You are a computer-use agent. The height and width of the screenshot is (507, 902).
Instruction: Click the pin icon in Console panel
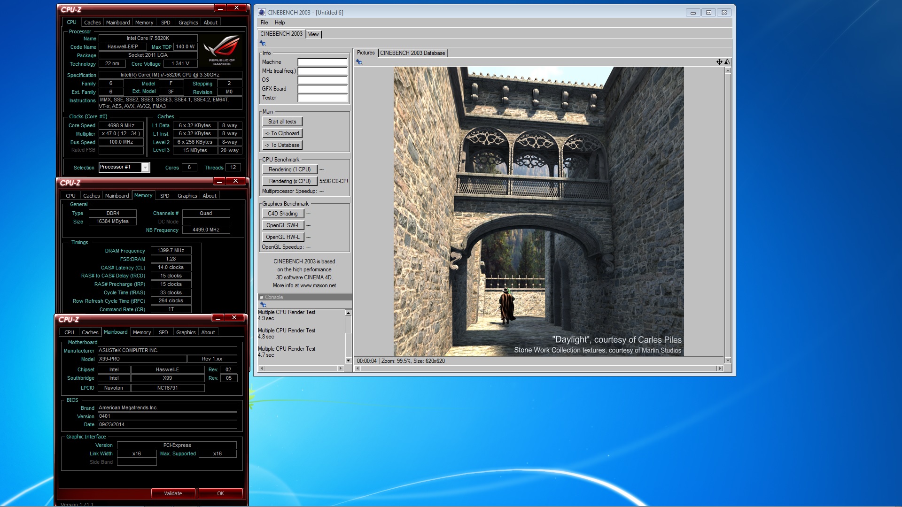pyautogui.click(x=263, y=305)
